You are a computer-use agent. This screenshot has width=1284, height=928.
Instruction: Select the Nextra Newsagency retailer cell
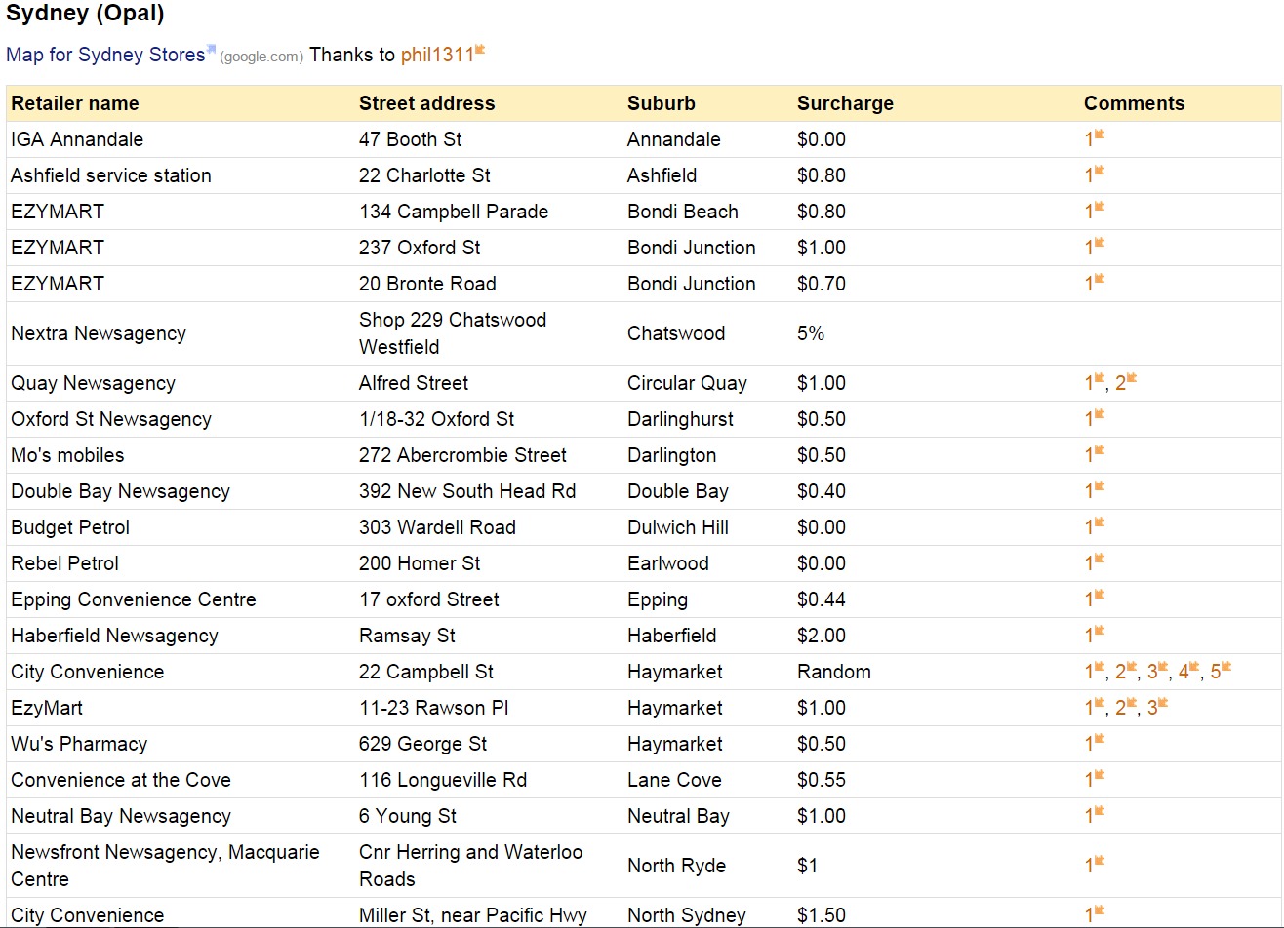click(x=99, y=333)
